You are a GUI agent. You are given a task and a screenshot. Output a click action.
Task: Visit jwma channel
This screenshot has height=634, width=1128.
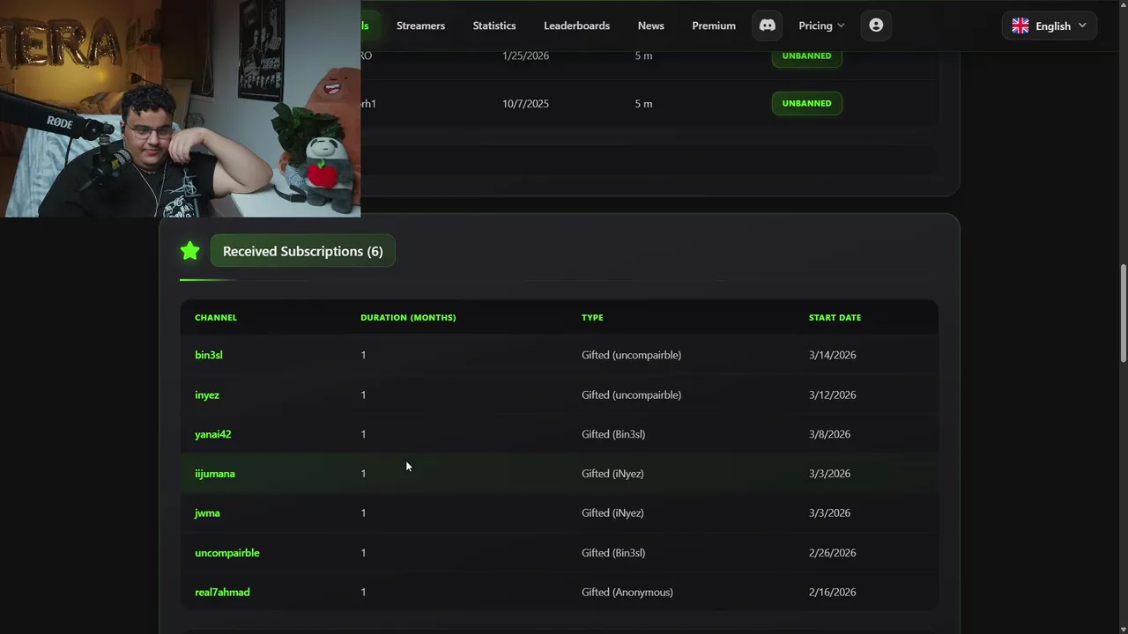tap(207, 512)
